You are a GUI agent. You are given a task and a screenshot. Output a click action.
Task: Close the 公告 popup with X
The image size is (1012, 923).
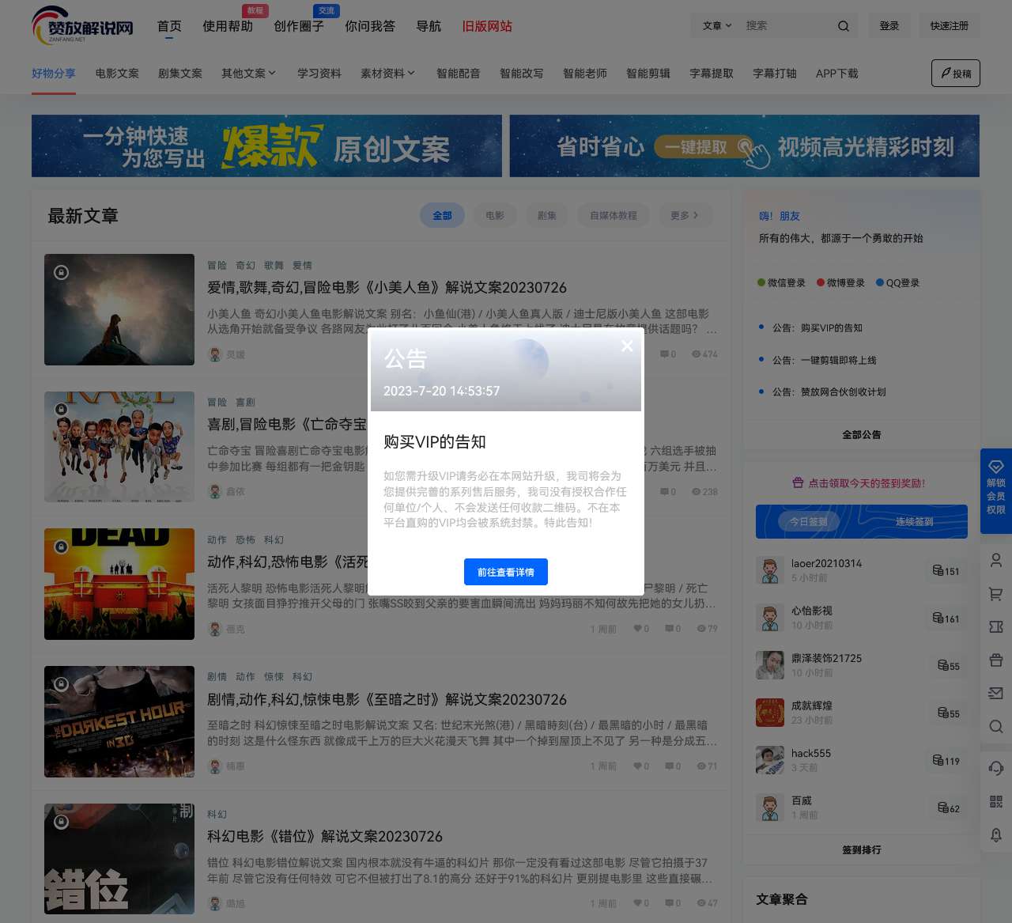(x=627, y=346)
